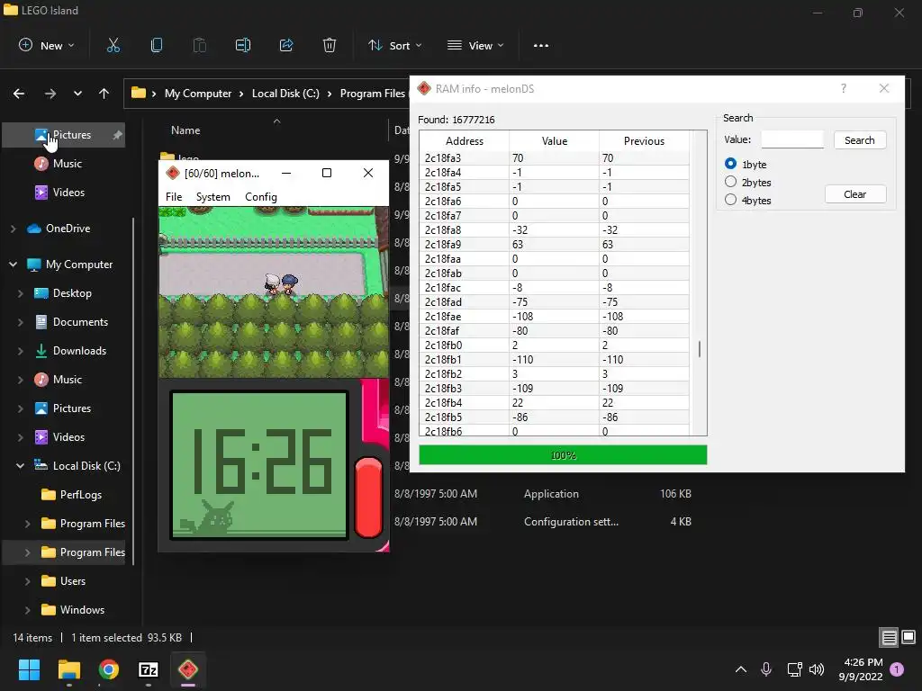Expand the Users folder node
The width and height of the screenshot is (922, 691).
pos(27,581)
